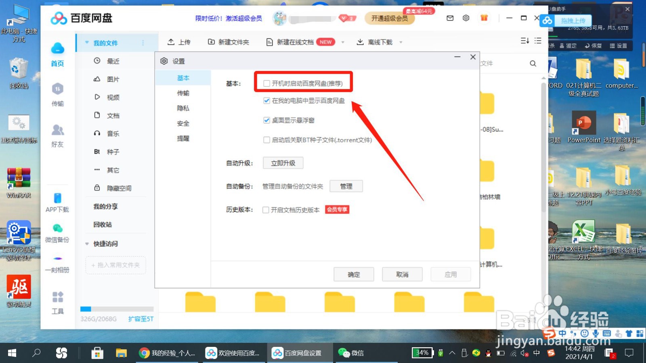This screenshot has height=363, width=646.
Task: Open 隐藏空间 in file tree
Action: pos(112,188)
